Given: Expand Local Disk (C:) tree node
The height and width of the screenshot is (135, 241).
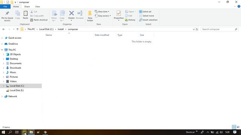Looking at the screenshot, I should [x=3, y=86].
